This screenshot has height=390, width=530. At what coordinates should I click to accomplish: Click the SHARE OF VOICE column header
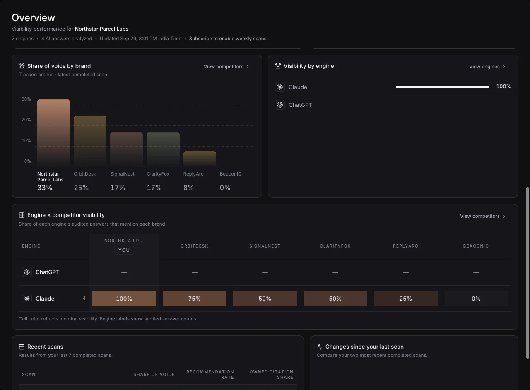(x=154, y=374)
